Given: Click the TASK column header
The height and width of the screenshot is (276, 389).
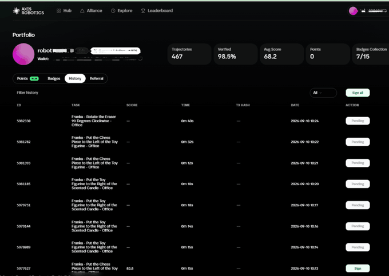Looking at the screenshot, I should (76, 105).
